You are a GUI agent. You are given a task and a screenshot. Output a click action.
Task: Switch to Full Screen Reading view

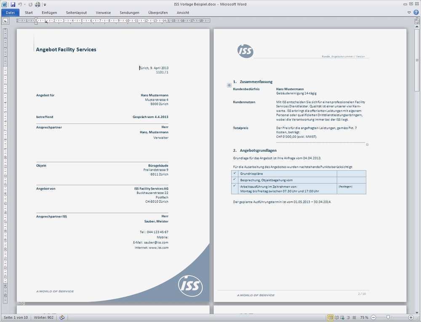(x=336, y=317)
